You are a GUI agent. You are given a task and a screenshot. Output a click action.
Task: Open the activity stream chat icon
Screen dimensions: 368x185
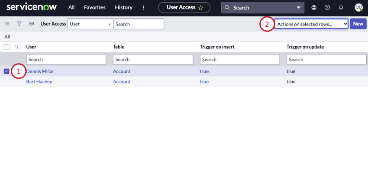[x=32, y=24]
